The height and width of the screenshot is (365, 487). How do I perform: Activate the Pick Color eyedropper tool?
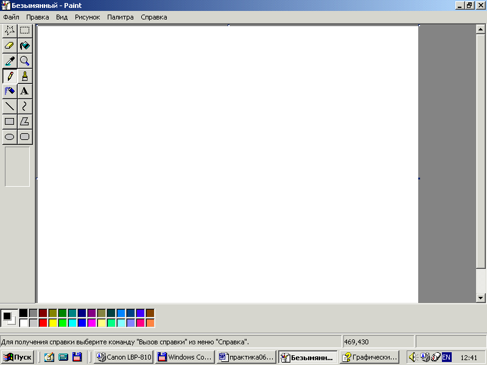10,61
